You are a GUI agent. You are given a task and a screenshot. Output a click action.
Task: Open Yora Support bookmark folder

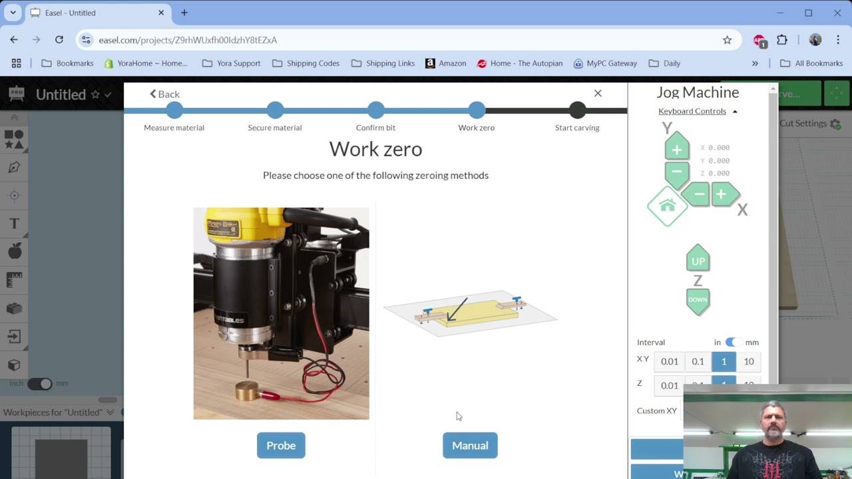click(x=231, y=63)
